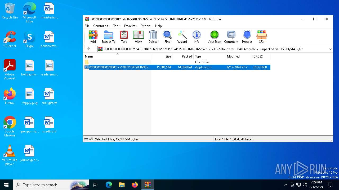Open the volume control in system tray
Image resolution: width=339 pixels, height=190 pixels.
[305, 185]
